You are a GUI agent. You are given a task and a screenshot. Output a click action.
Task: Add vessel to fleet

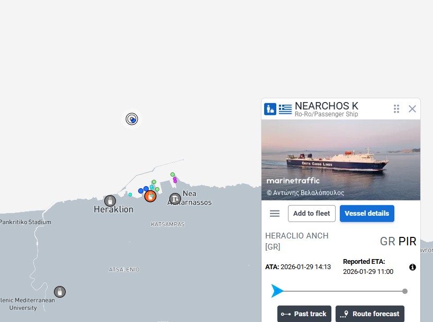pyautogui.click(x=311, y=214)
